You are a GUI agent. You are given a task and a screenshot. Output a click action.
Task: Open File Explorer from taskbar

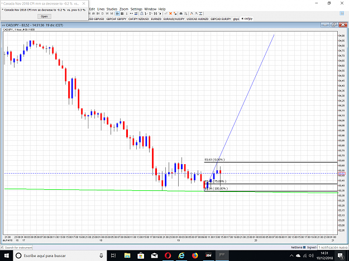click(x=127, y=255)
